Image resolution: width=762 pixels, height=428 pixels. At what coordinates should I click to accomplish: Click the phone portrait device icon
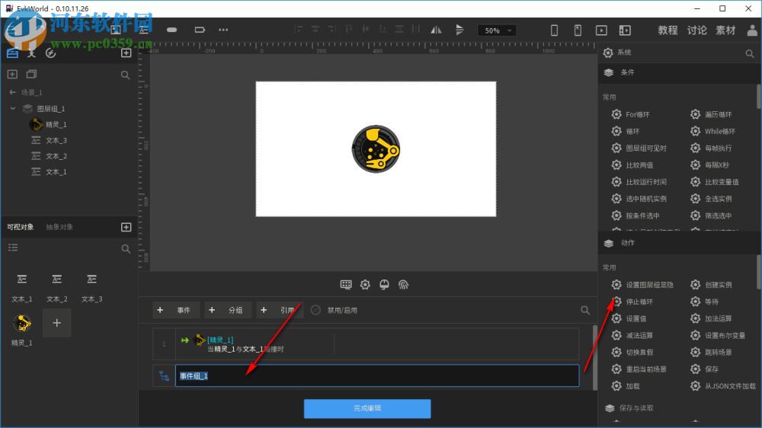[x=555, y=30]
